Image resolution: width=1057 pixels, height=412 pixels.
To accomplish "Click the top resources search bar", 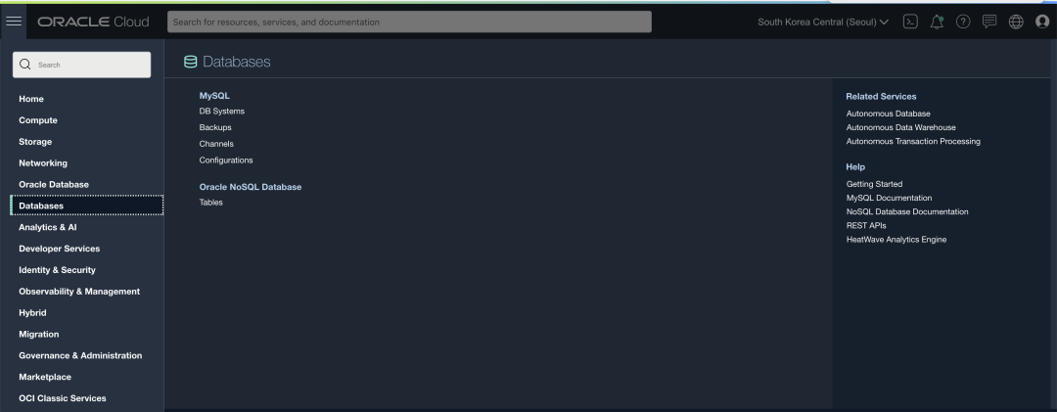I will (x=409, y=22).
